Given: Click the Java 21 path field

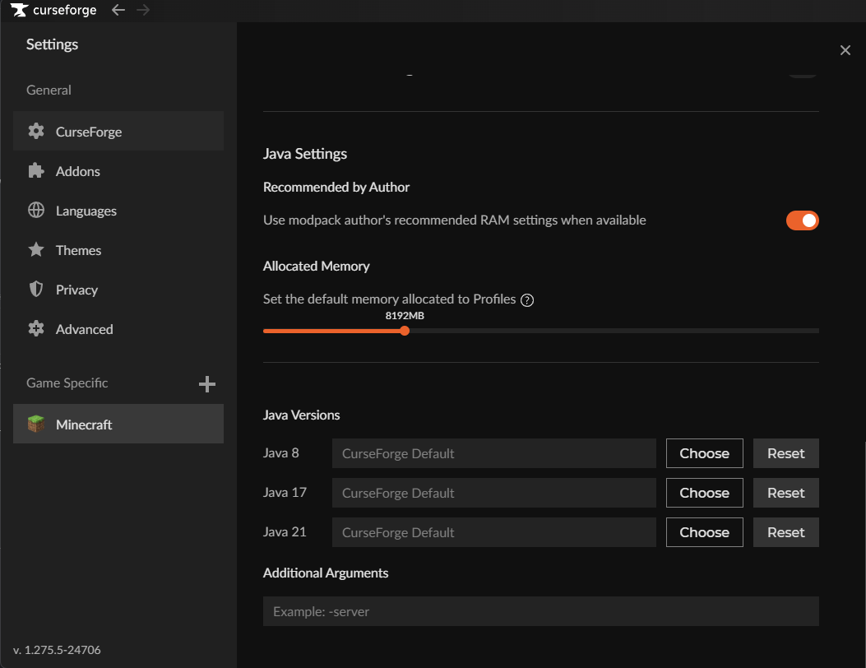Looking at the screenshot, I should click(494, 532).
